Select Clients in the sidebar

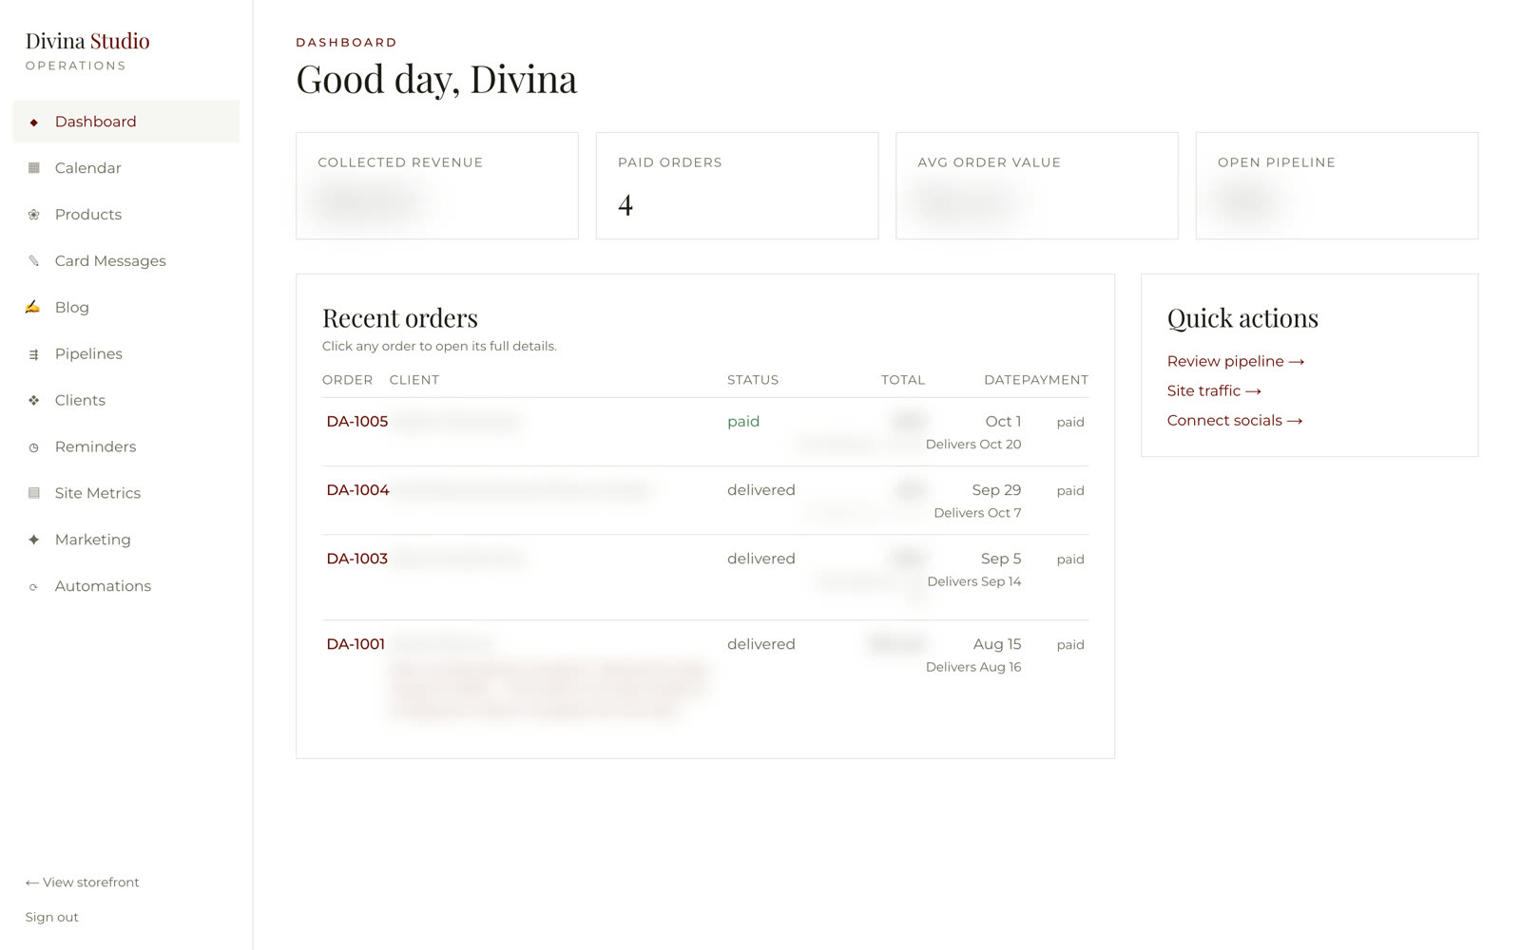pos(126,401)
